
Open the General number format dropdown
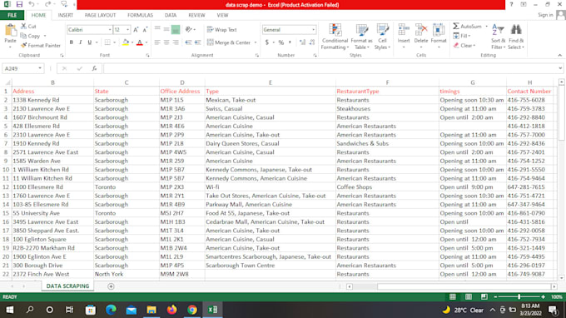click(313, 30)
